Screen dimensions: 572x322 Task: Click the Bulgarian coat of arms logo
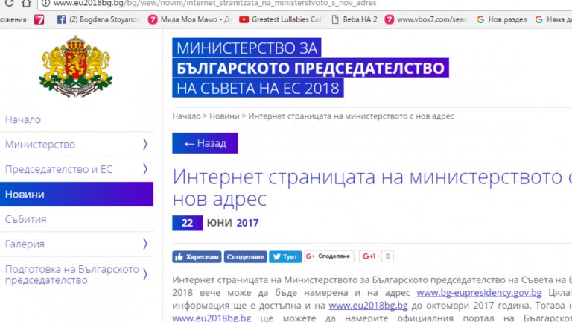pos(75,66)
